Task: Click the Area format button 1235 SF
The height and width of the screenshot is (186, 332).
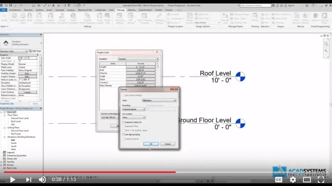Action: (x=141, y=70)
